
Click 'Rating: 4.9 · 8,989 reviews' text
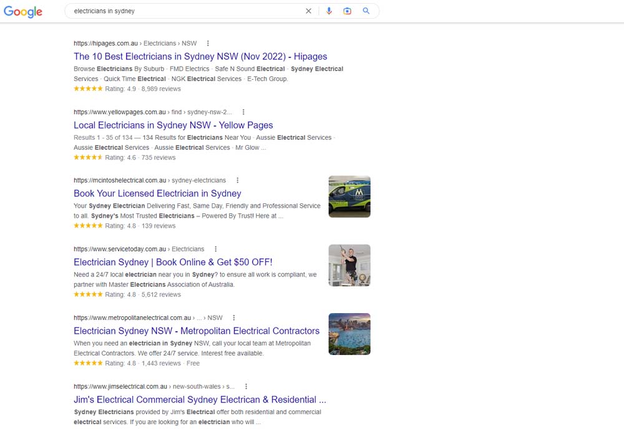click(x=143, y=89)
